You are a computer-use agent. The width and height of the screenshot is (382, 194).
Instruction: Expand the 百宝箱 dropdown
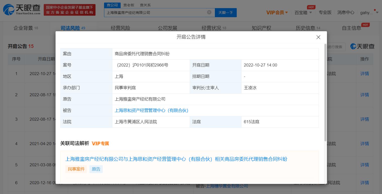pos(303,12)
